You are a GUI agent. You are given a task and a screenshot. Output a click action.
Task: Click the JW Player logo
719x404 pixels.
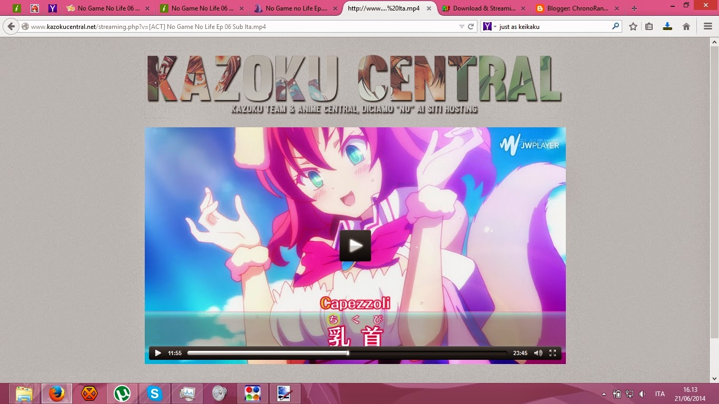pos(530,145)
